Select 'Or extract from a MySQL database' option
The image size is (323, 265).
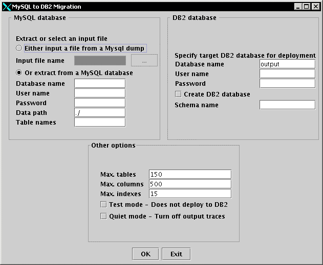[x=19, y=73]
